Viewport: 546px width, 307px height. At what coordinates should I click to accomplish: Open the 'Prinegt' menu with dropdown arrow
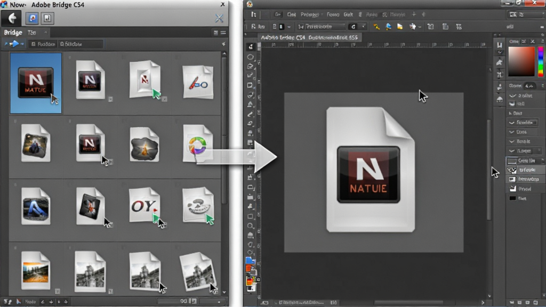click(311, 14)
